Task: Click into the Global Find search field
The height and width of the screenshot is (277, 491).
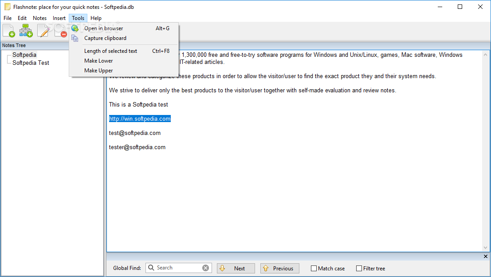Action: (x=178, y=268)
